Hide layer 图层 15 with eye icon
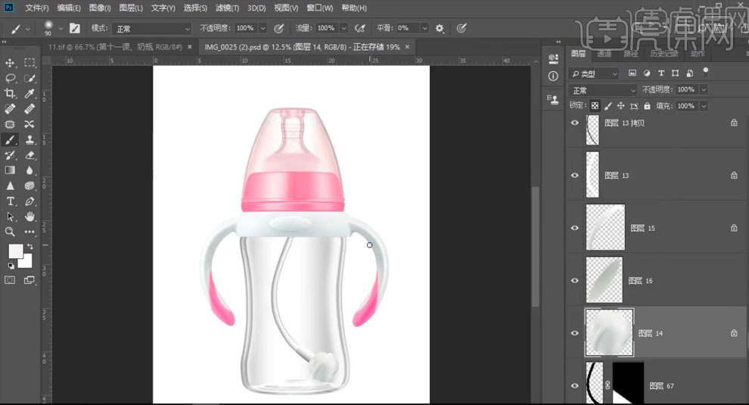Screen dimensions: 749x405 (575, 228)
